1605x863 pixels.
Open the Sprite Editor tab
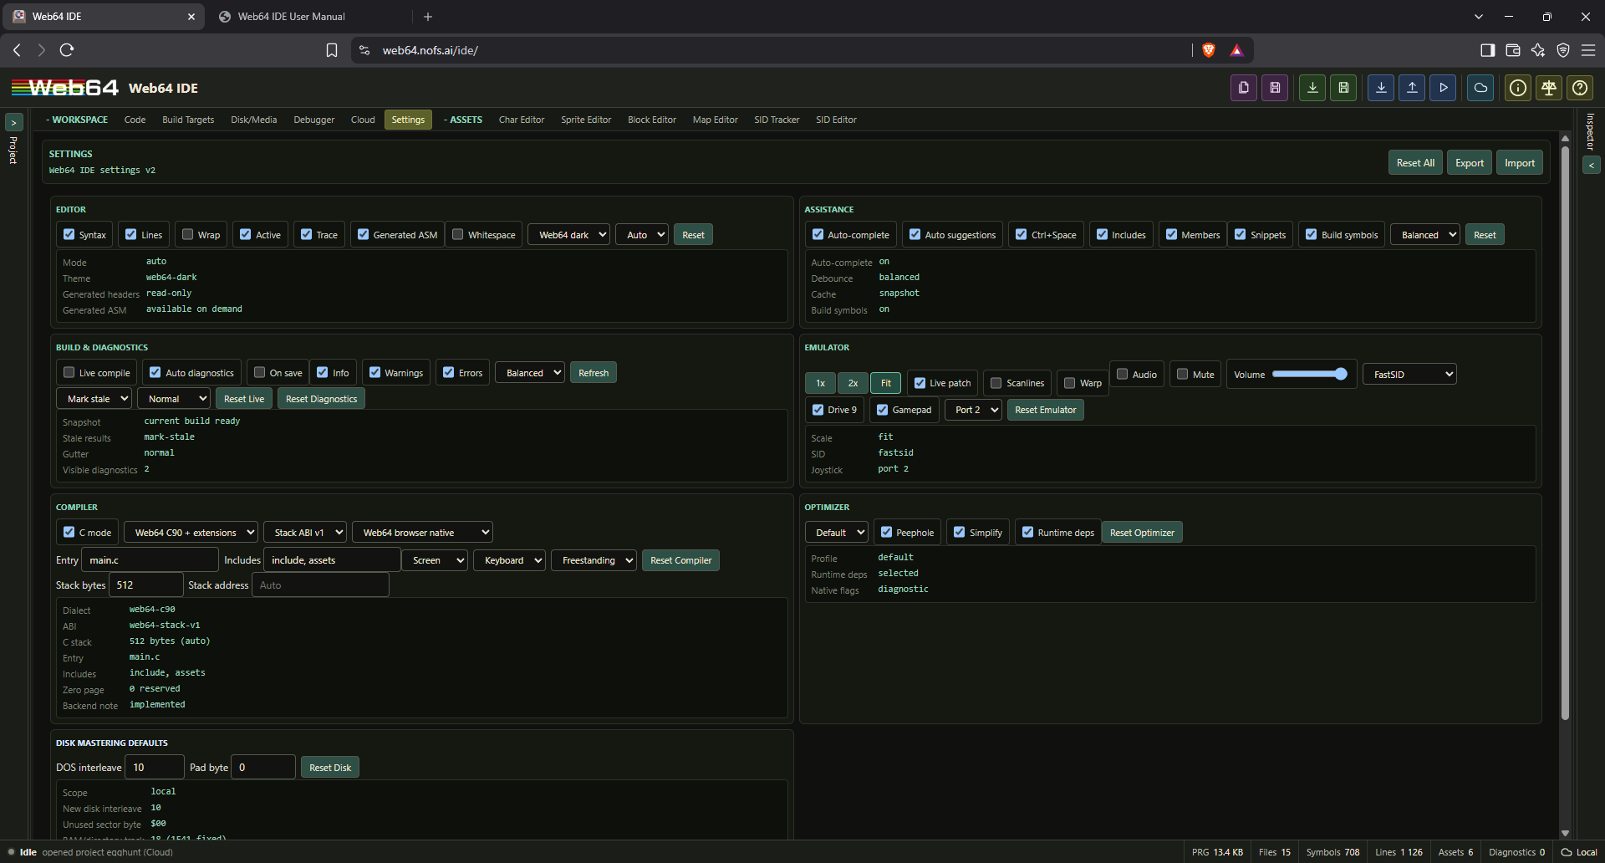point(586,120)
